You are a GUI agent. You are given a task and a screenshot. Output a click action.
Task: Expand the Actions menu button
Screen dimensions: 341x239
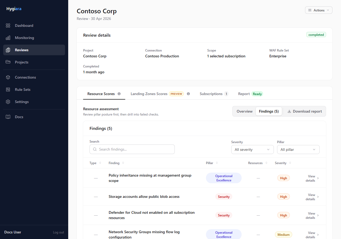(319, 10)
